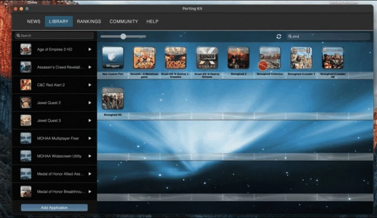The height and width of the screenshot is (218, 377).
Task: Expand the Age of Empires 2 HD arrow
Action: tap(90, 49)
